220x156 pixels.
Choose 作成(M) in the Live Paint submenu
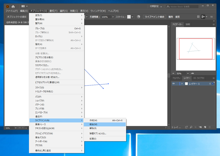[x=105, y=120]
